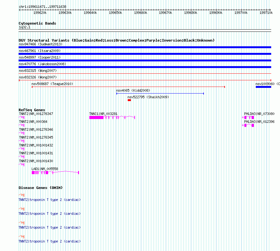280x251 pixels.
Task: Open the LAD1|NM_005558 gene glyph
Action: pyautogui.click(x=55, y=173)
